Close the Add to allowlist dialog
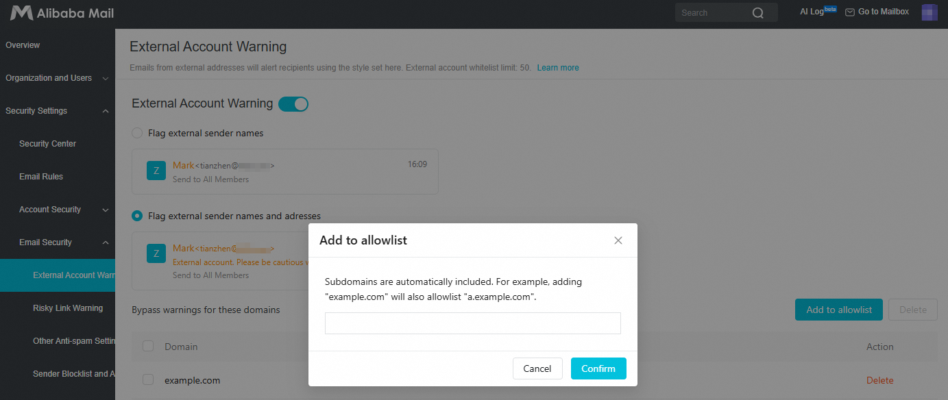This screenshot has height=400, width=948. (618, 240)
